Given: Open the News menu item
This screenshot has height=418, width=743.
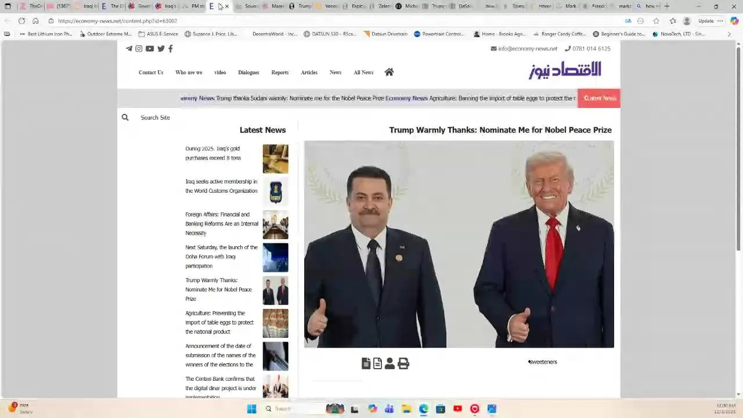Looking at the screenshot, I should pos(336,73).
